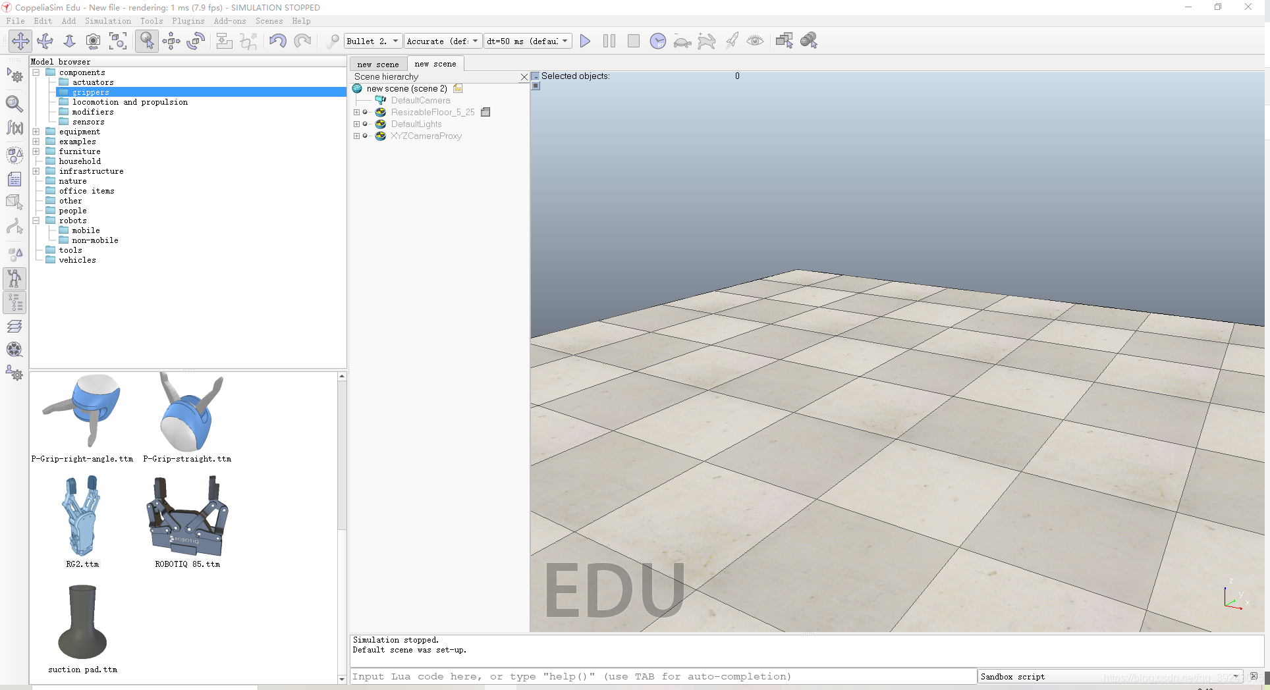Image resolution: width=1270 pixels, height=690 pixels.
Task: Select the camera shift tool
Action: point(69,41)
